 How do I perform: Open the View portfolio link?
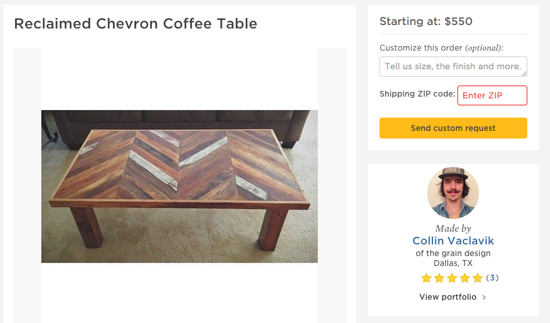tap(448, 297)
